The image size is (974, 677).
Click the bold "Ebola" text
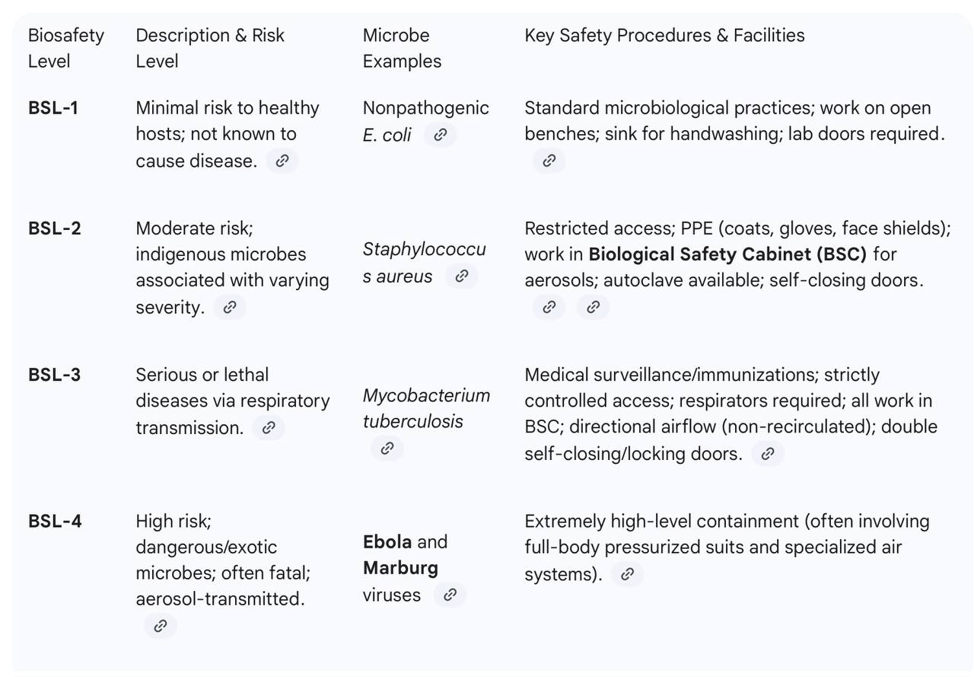point(387,542)
